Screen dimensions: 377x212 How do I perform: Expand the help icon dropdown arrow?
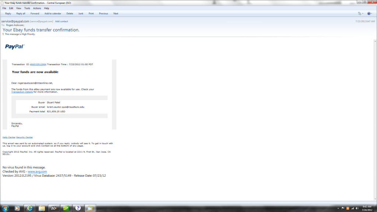click(x=372, y=14)
